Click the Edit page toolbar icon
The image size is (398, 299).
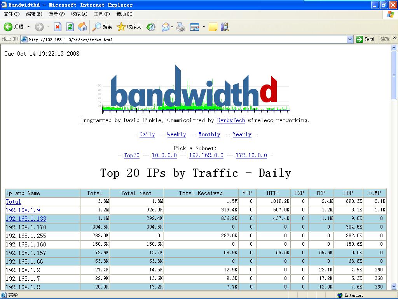coord(194,27)
